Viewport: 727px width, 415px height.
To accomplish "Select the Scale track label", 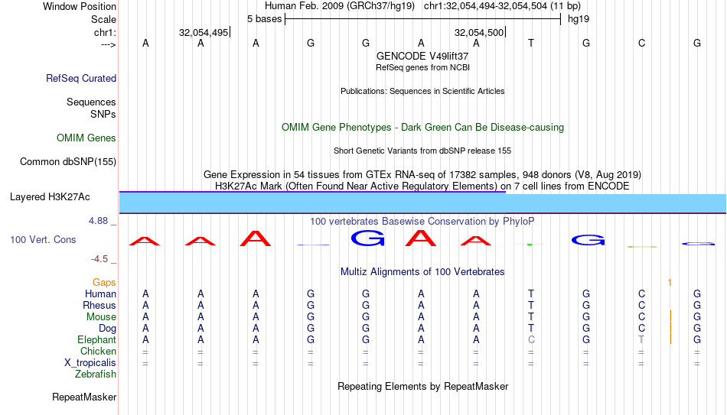I will point(103,19).
